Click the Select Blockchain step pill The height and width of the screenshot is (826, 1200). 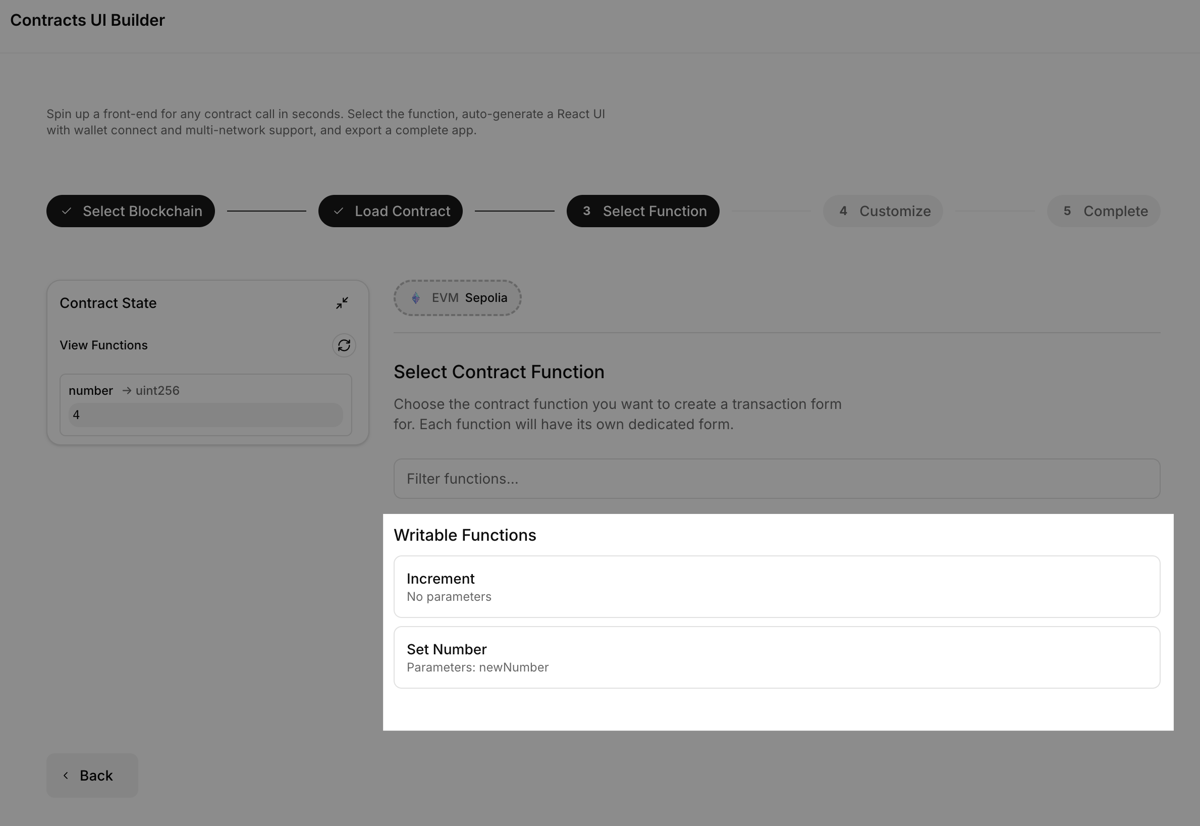(x=130, y=211)
